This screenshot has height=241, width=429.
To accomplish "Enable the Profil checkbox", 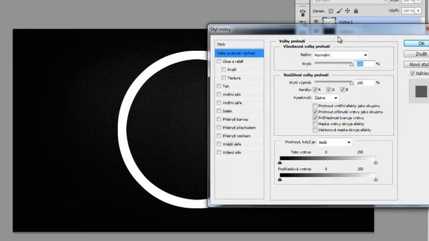I will 224,70.
